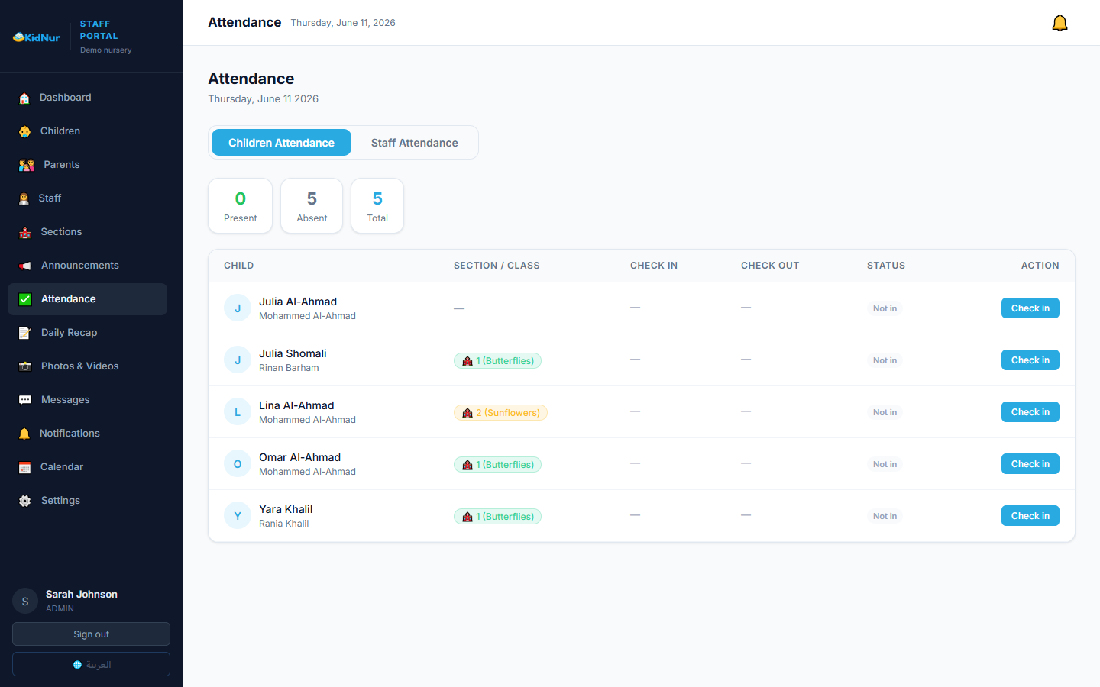Open Messages in sidebar
The width and height of the screenshot is (1100, 687).
(x=87, y=400)
